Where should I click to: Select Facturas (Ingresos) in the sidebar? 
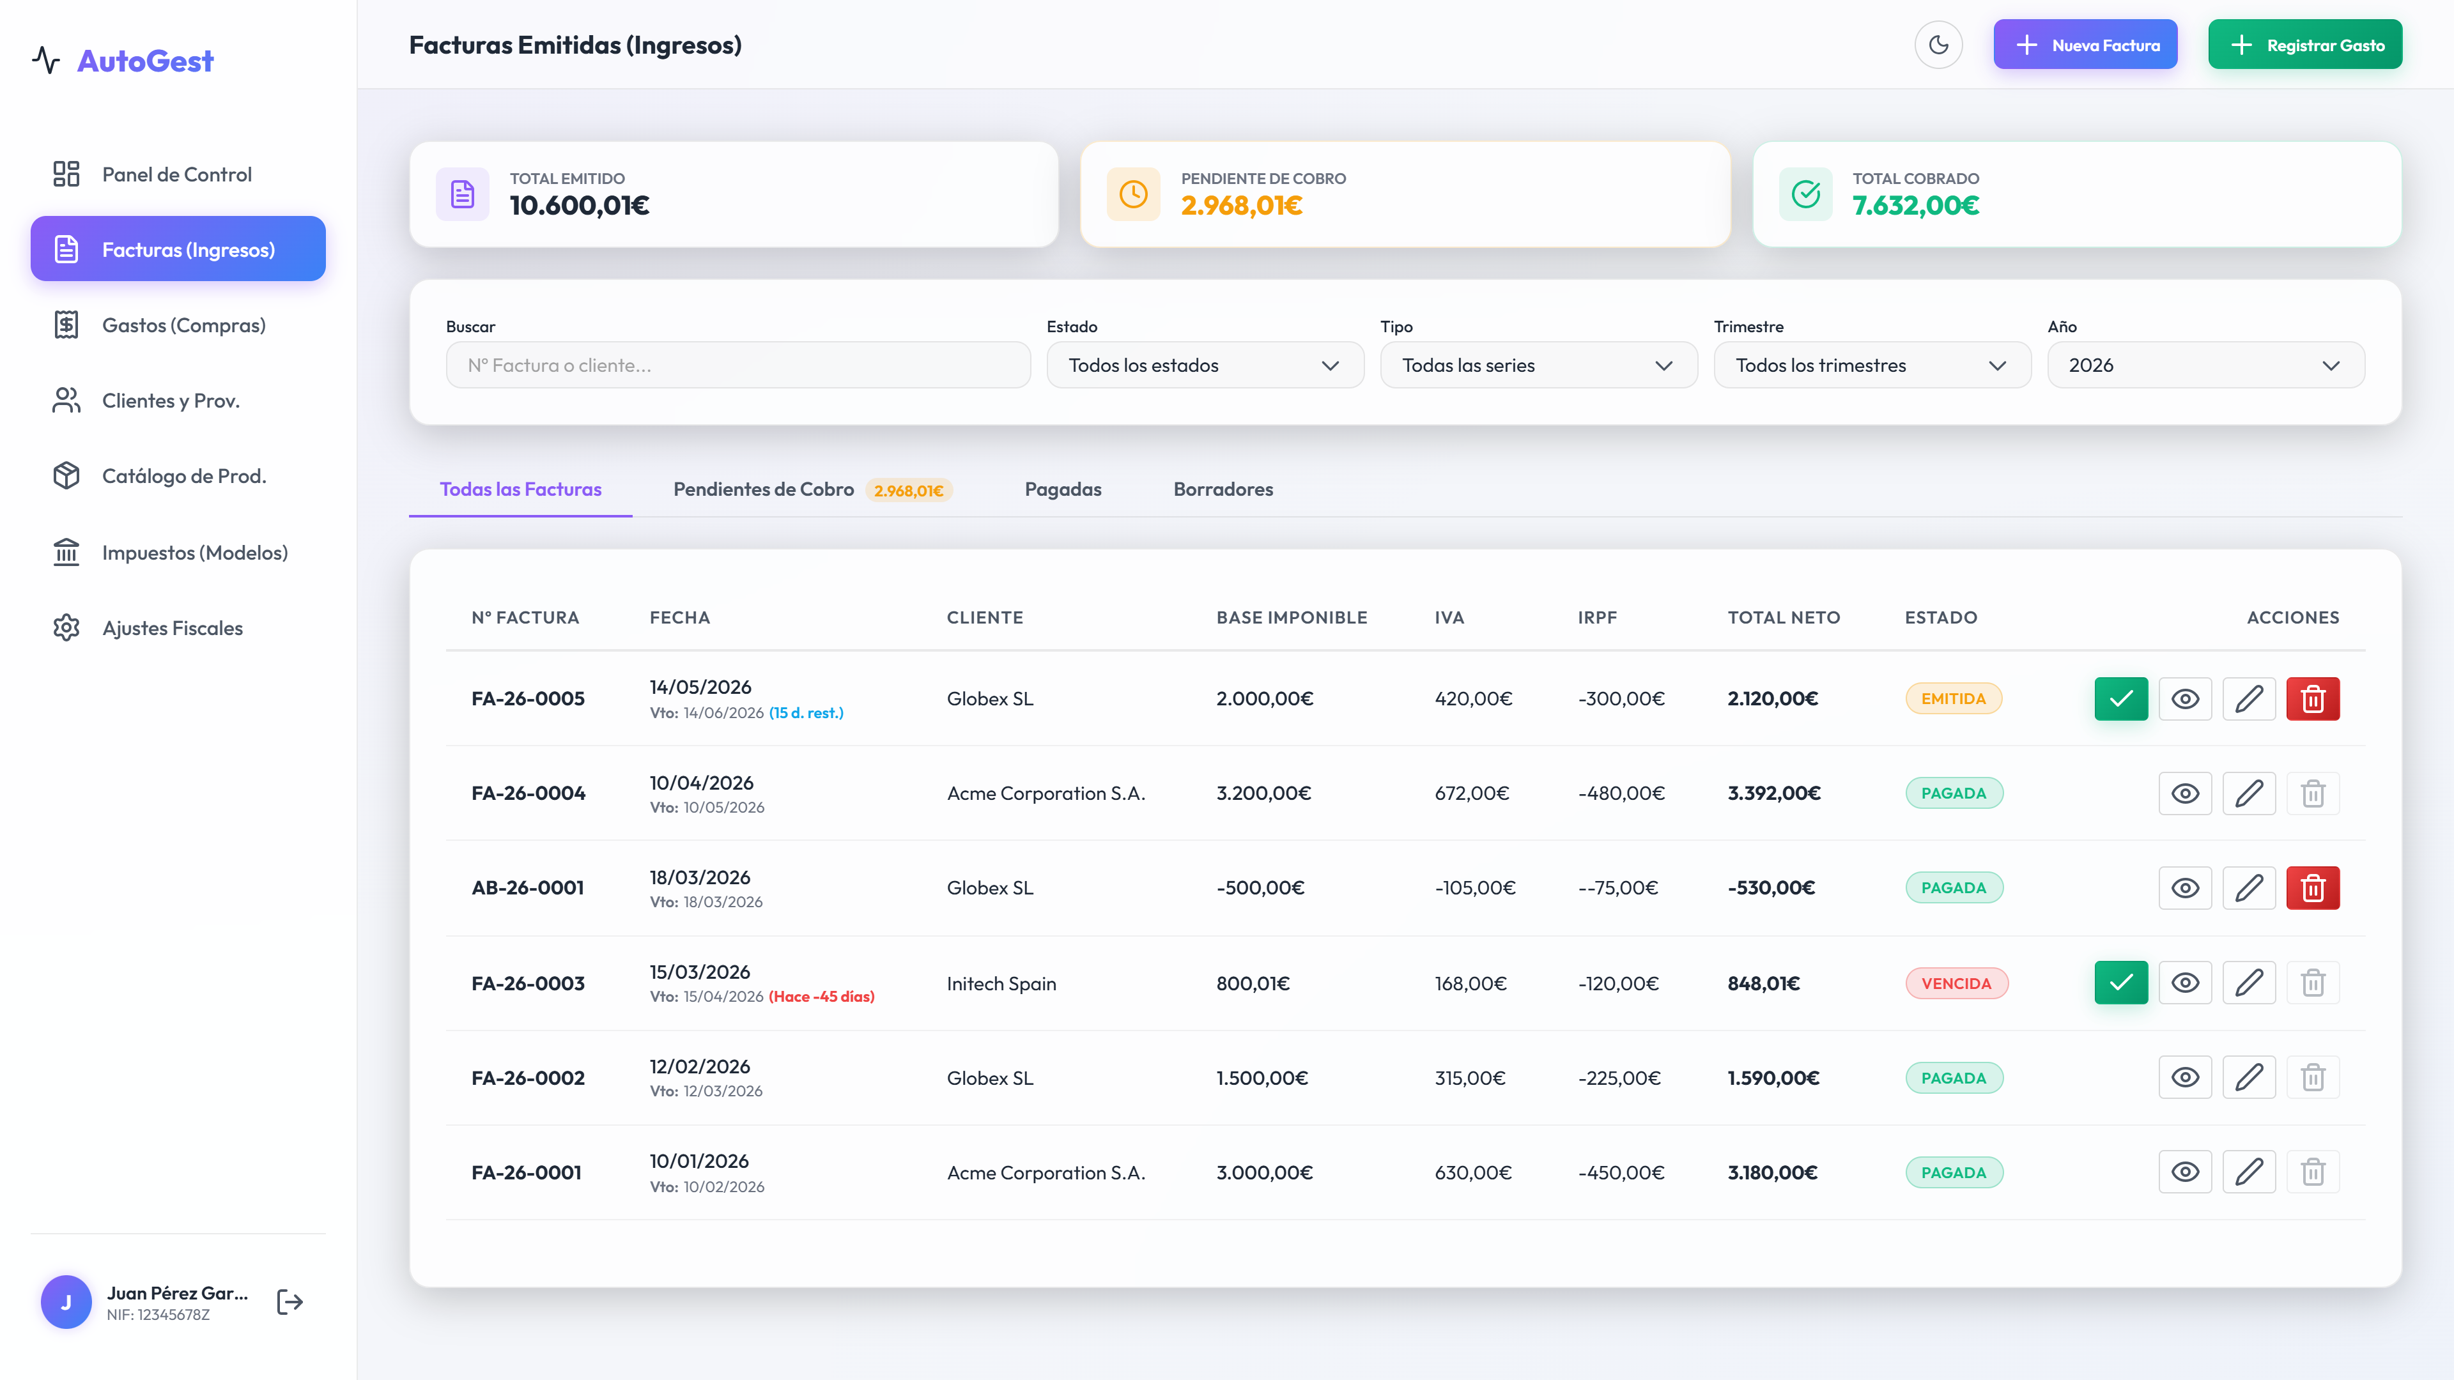[x=178, y=250]
